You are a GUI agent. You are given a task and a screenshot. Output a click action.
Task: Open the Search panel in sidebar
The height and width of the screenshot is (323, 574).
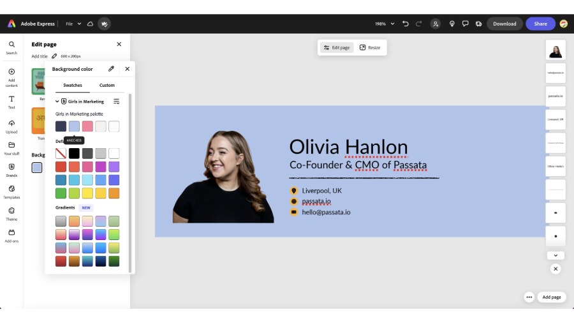[x=11, y=48]
